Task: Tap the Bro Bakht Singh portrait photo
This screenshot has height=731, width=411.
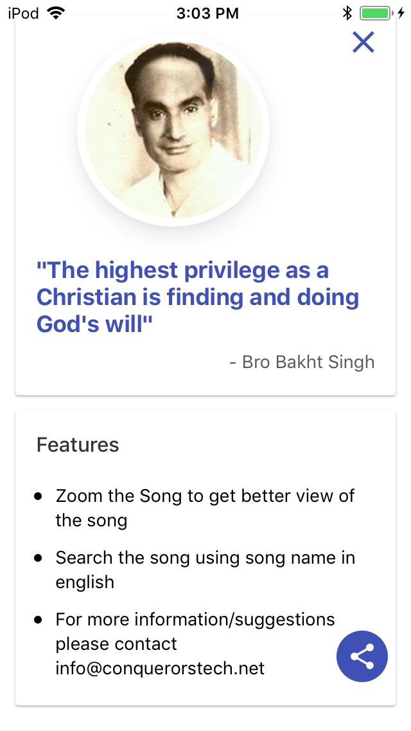Action: coord(173,130)
